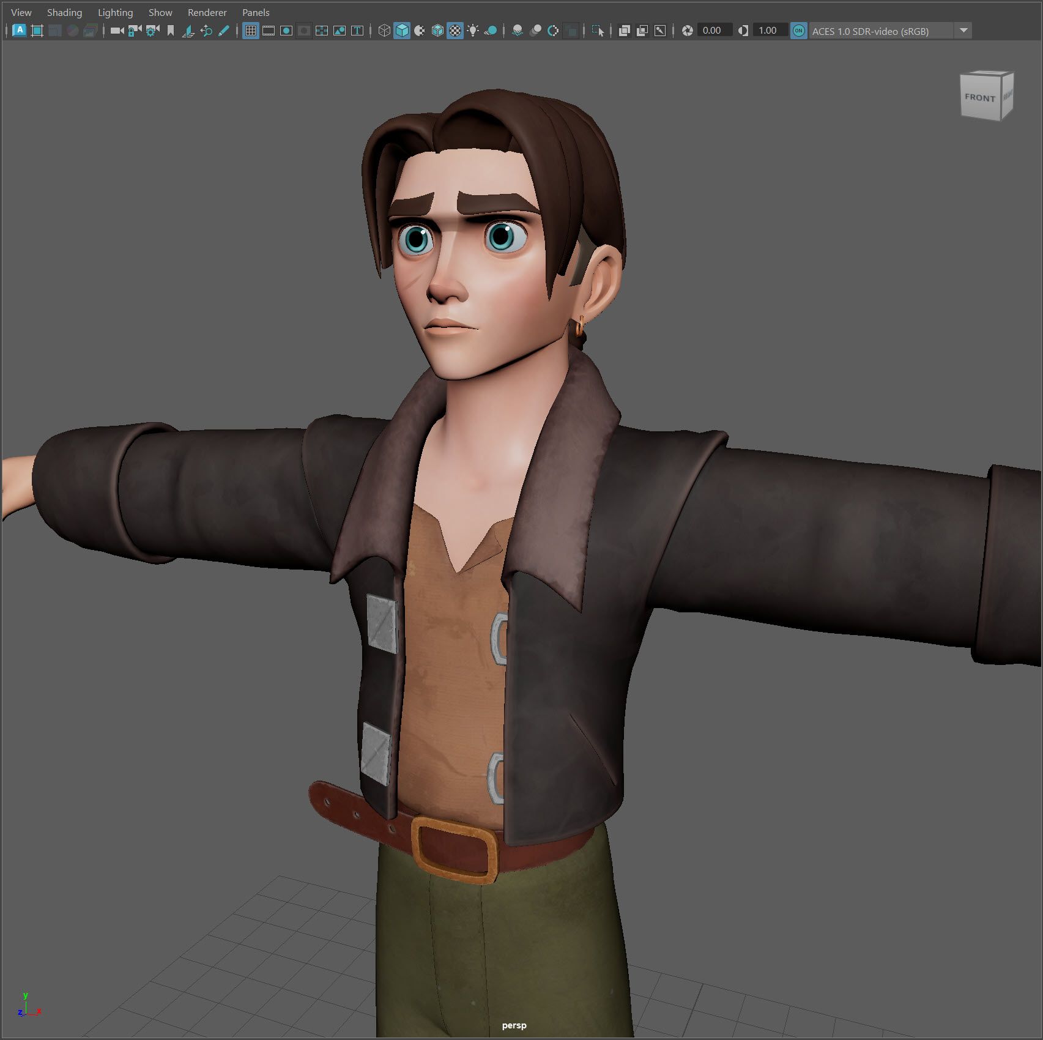This screenshot has width=1043, height=1040.
Task: Toggle the Resolution Gate display
Action: [286, 30]
